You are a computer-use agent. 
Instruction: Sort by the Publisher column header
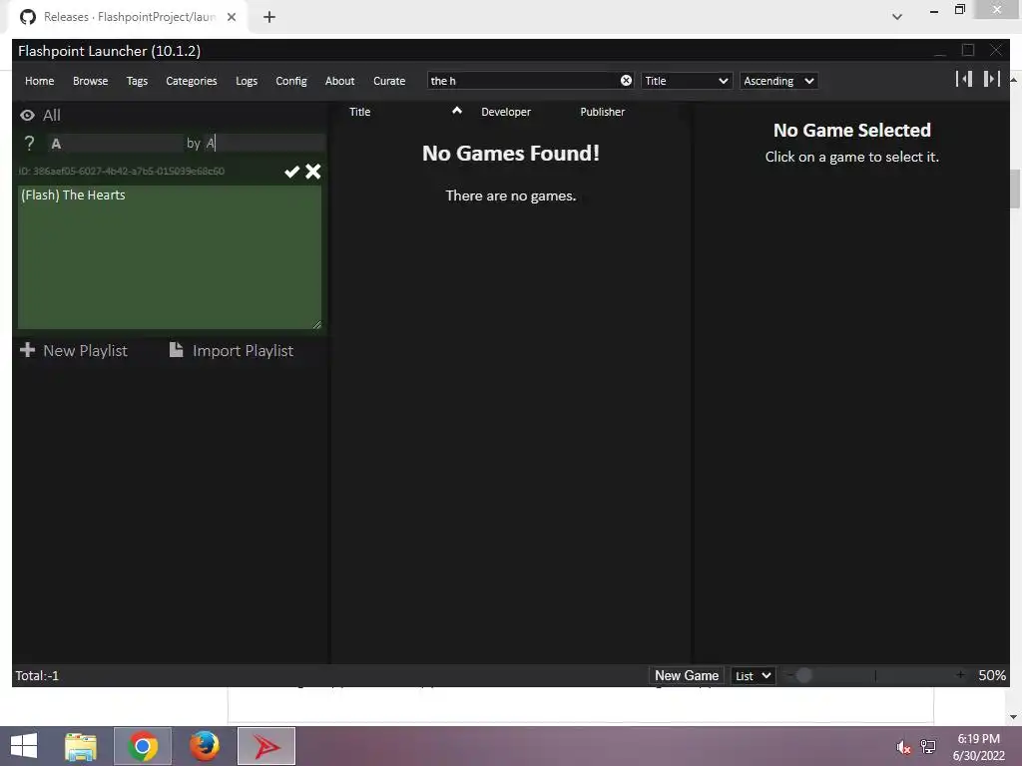(602, 112)
